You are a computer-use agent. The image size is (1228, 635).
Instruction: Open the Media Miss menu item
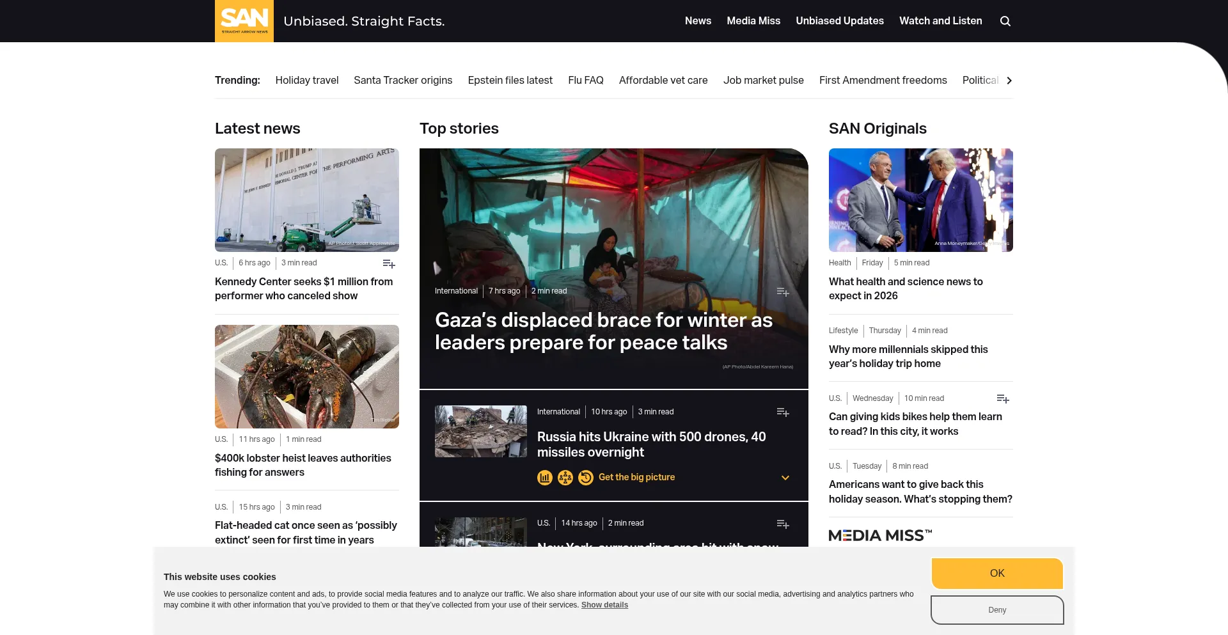(x=753, y=21)
